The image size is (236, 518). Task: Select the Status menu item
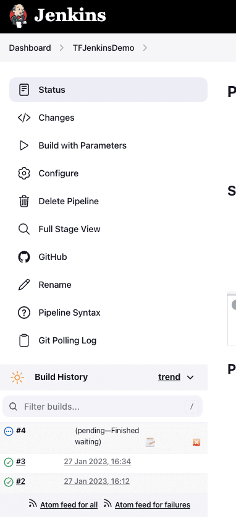[x=109, y=90]
